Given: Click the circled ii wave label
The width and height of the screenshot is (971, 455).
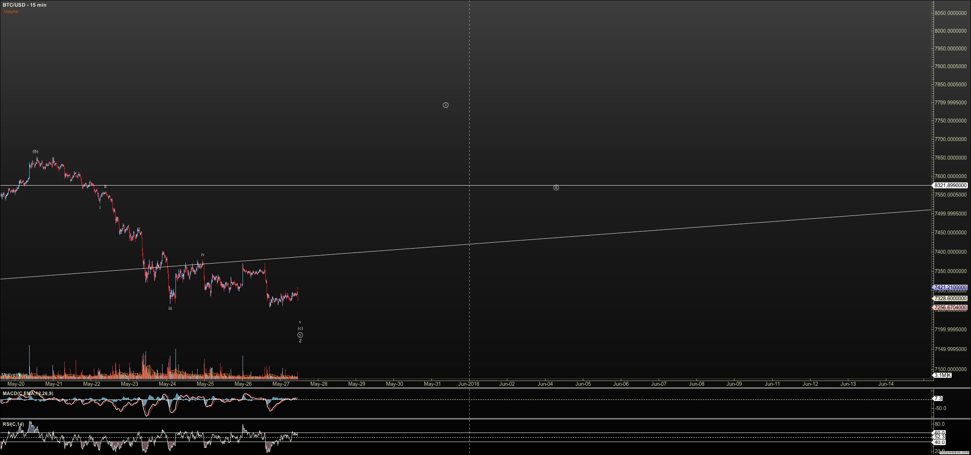Looking at the screenshot, I should coord(556,188).
